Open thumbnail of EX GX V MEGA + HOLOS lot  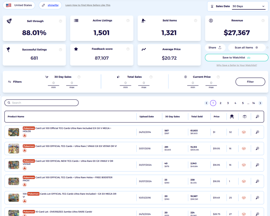click(x=14, y=132)
